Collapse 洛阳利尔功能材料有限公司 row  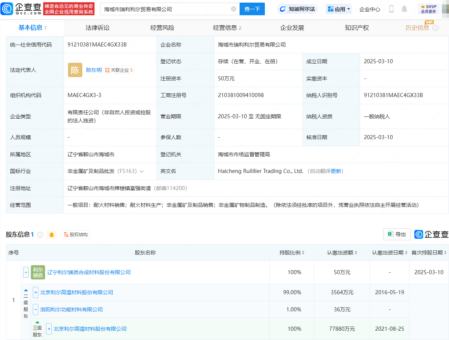[x=36, y=309]
